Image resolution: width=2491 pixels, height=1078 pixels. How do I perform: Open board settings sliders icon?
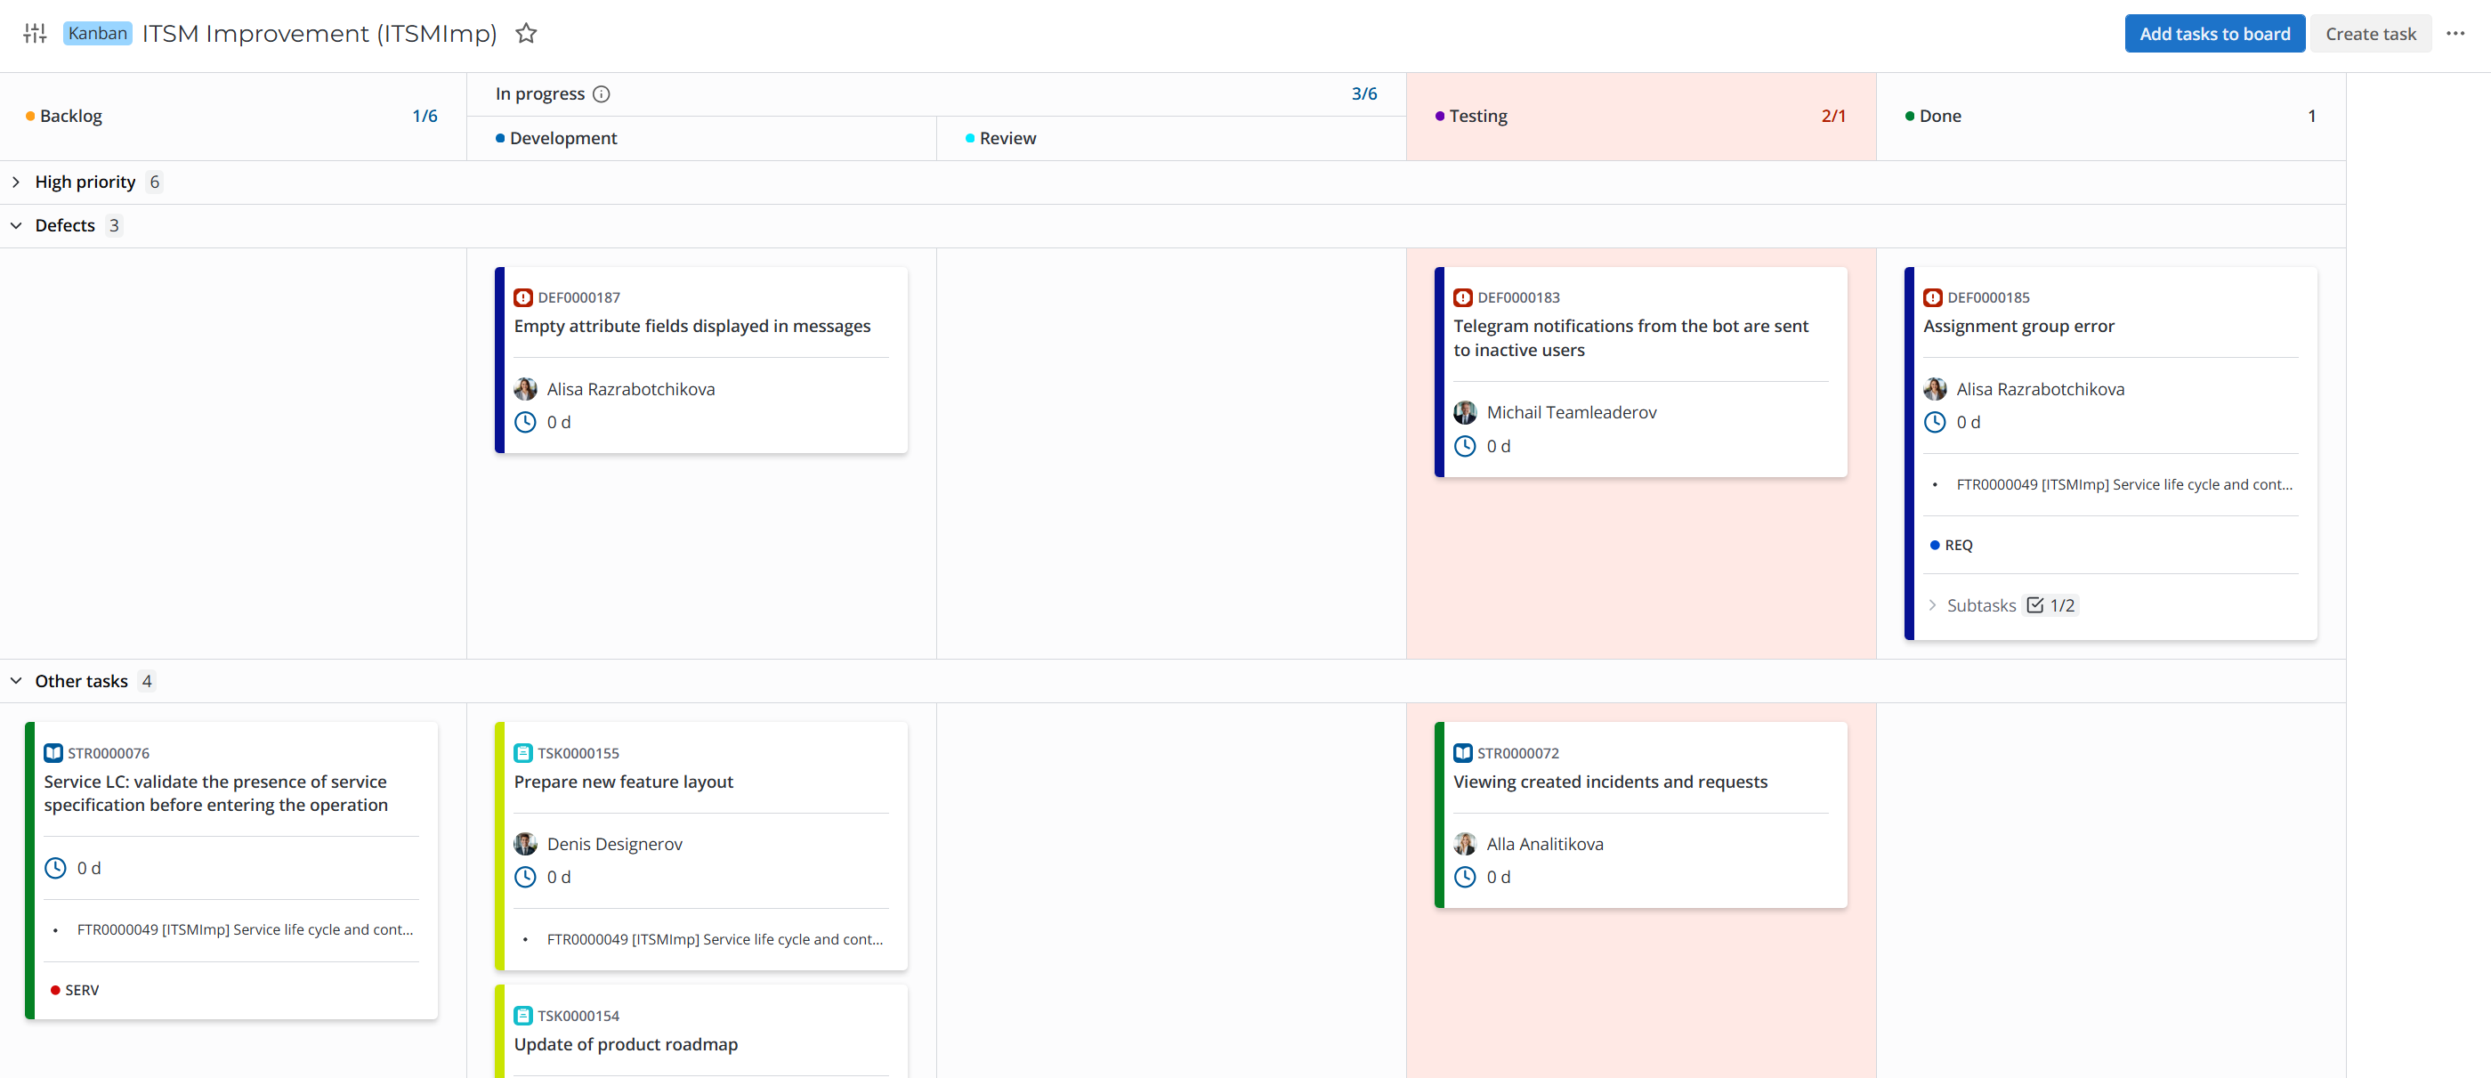pos(35,34)
